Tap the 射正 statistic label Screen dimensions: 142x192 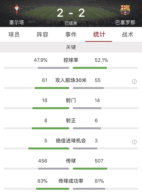pyautogui.click(x=71, y=120)
